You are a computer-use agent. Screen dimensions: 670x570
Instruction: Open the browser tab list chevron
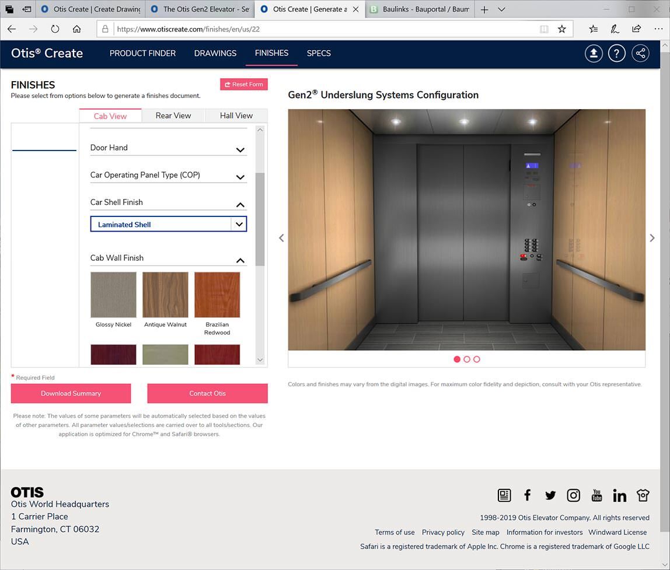[502, 9]
